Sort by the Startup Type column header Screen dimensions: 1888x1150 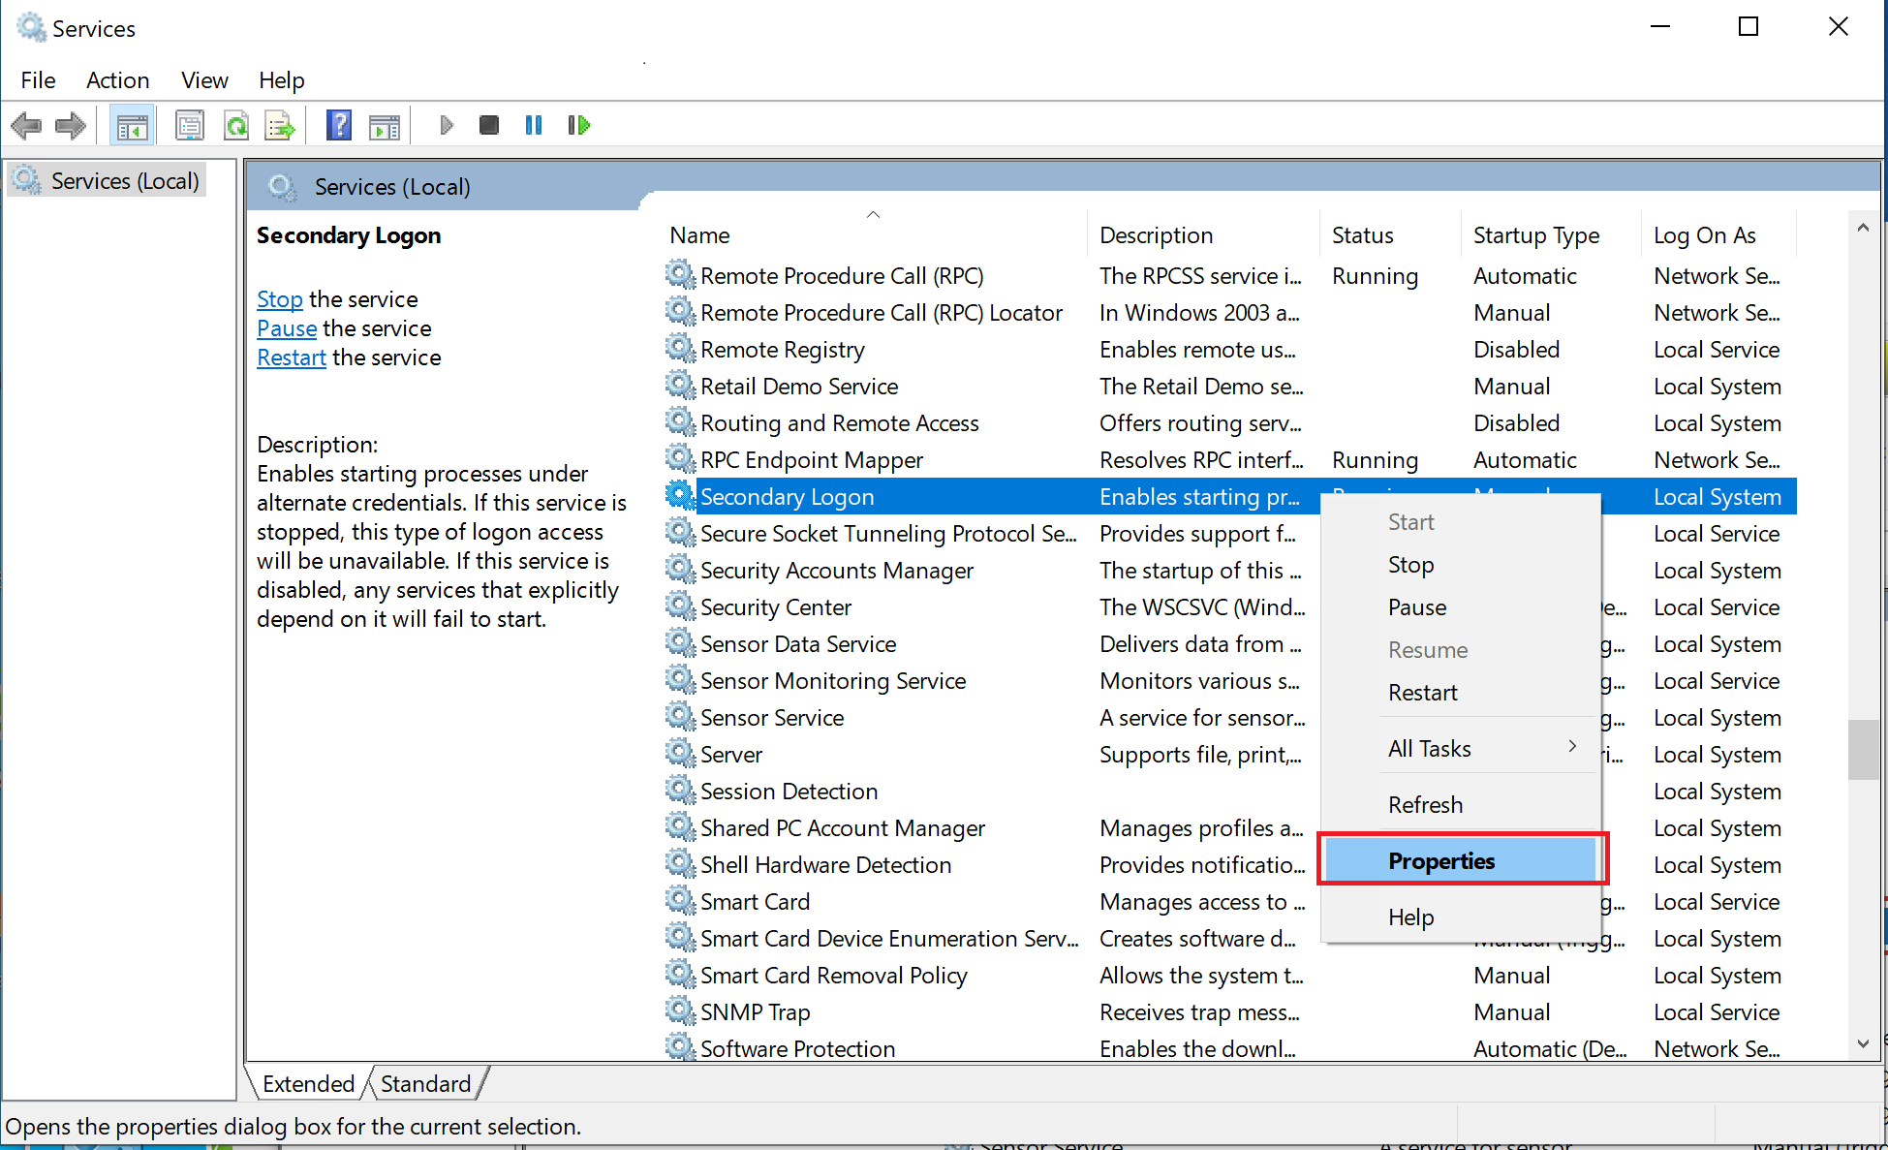(1535, 235)
